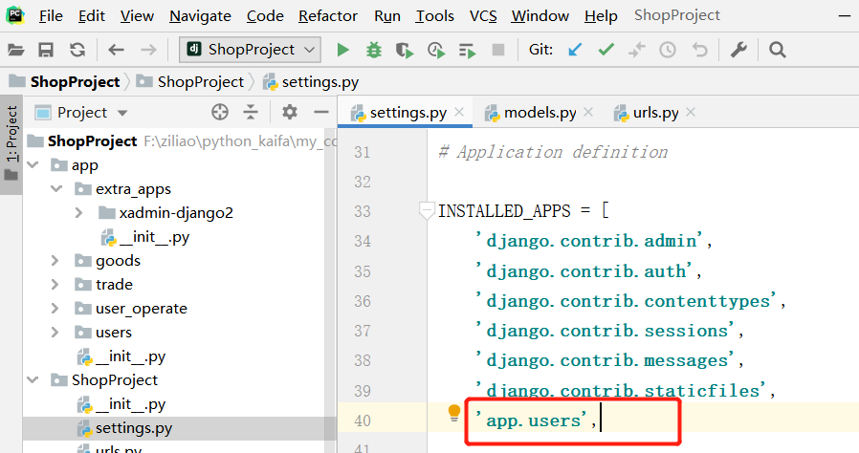This screenshot has width=859, height=453.
Task: Close the settings.py tab
Action: tap(459, 112)
